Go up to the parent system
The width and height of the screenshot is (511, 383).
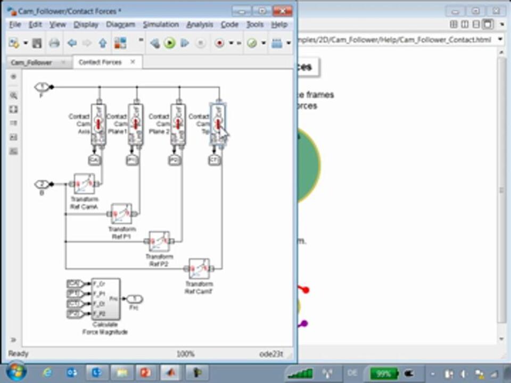pos(103,44)
